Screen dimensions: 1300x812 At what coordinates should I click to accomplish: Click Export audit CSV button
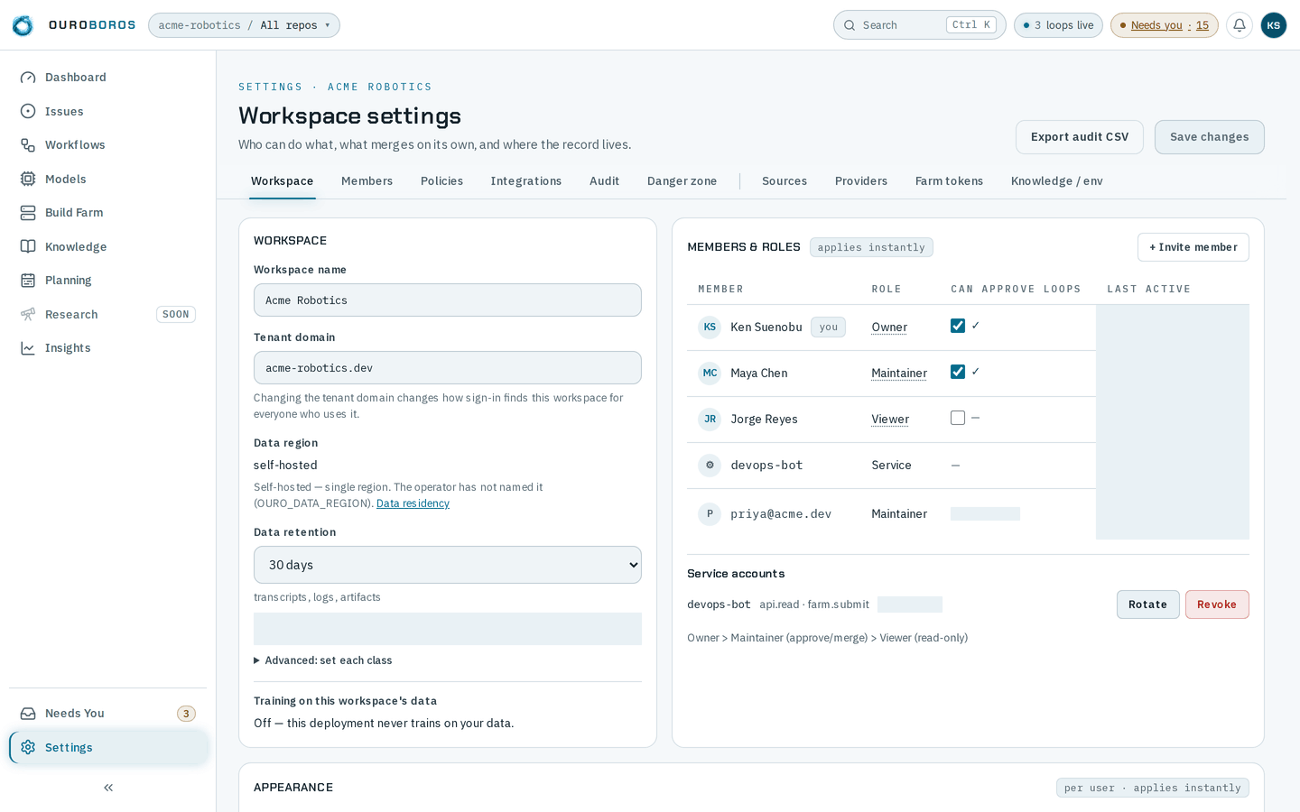tap(1080, 137)
